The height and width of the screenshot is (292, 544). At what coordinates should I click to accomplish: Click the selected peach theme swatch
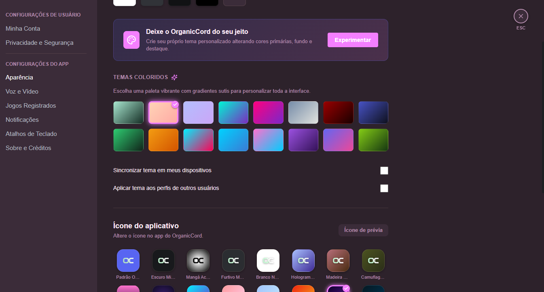coord(163,113)
